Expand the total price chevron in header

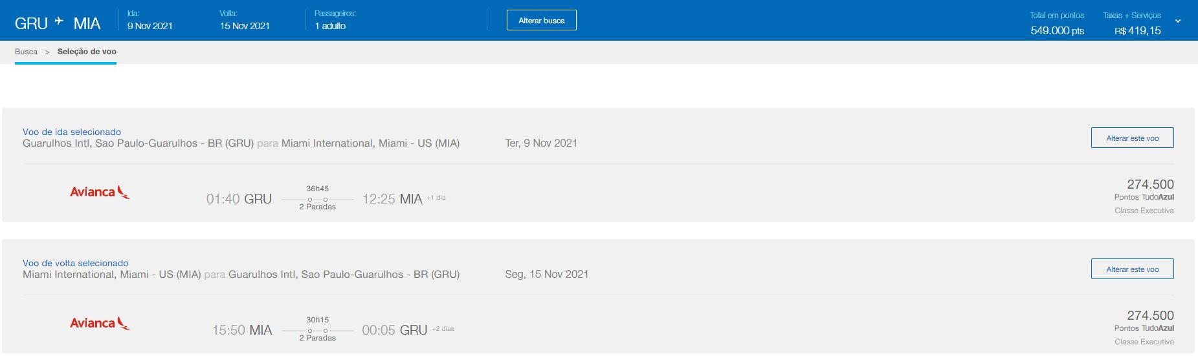1178,21
